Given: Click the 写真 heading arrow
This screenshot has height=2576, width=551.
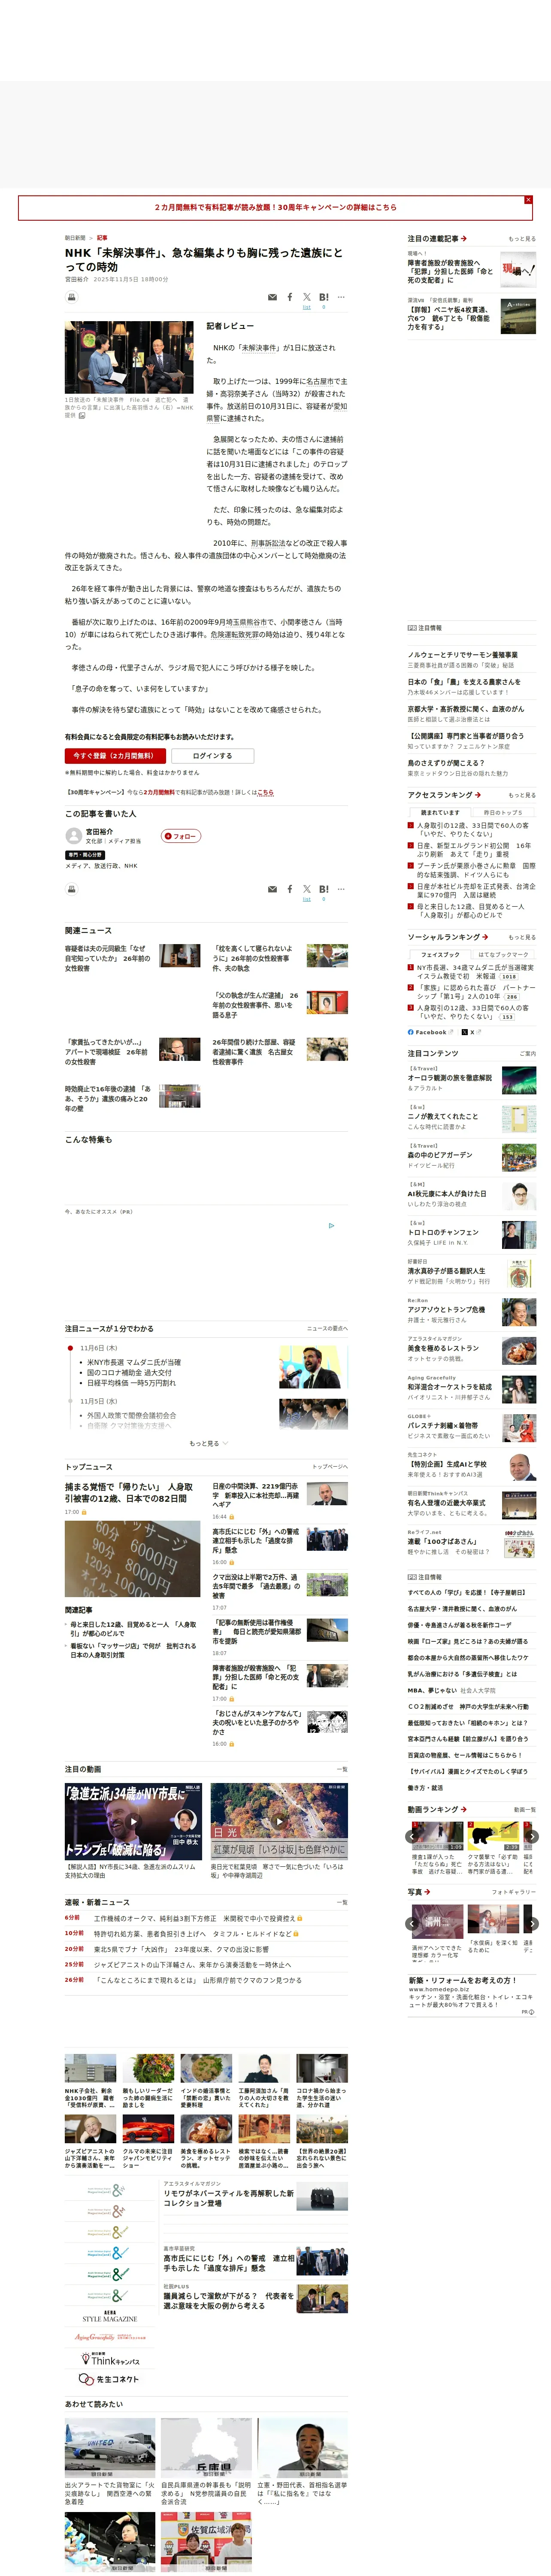Looking at the screenshot, I should click(x=426, y=1892).
